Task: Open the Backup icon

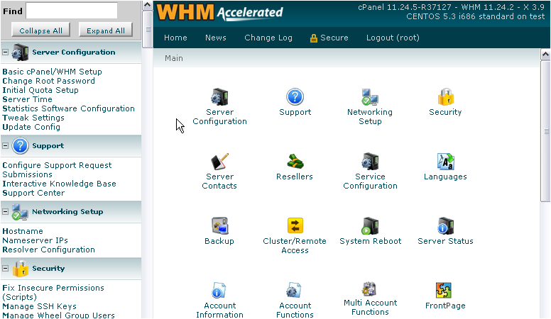Action: coord(219,225)
